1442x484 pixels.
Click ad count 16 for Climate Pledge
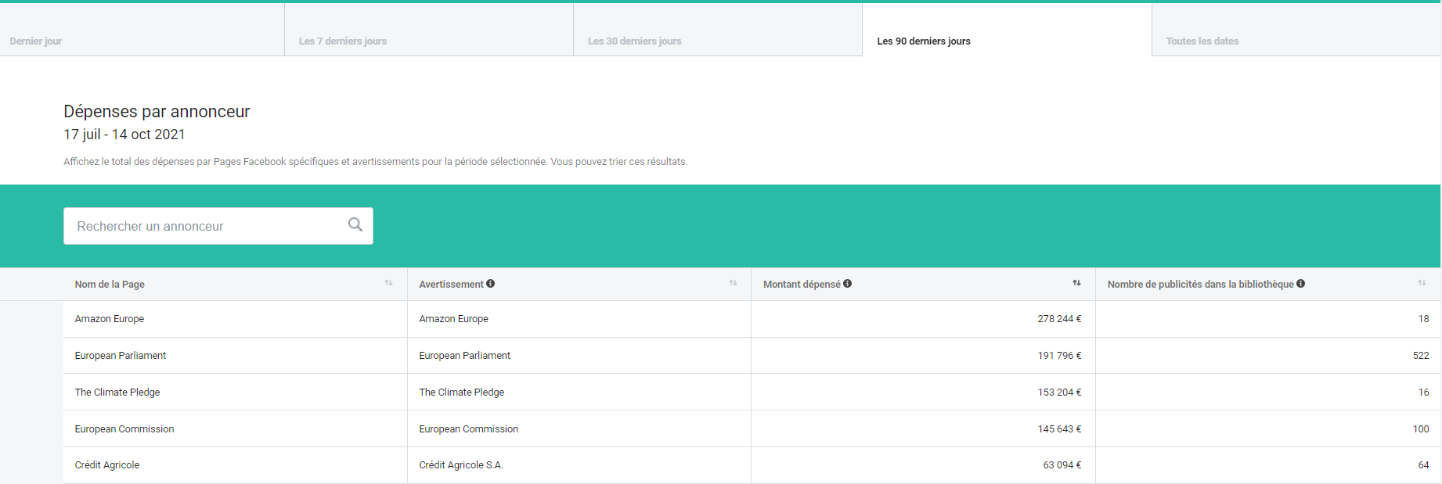click(x=1423, y=393)
